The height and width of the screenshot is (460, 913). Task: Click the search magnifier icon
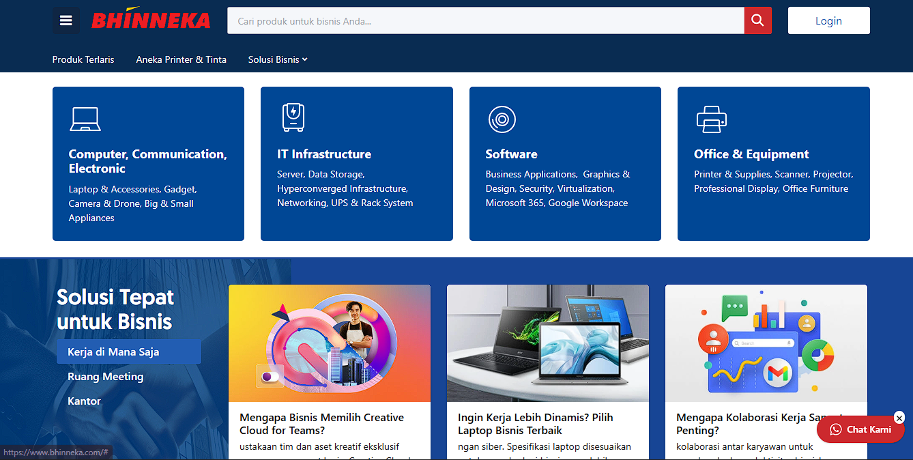(x=757, y=20)
